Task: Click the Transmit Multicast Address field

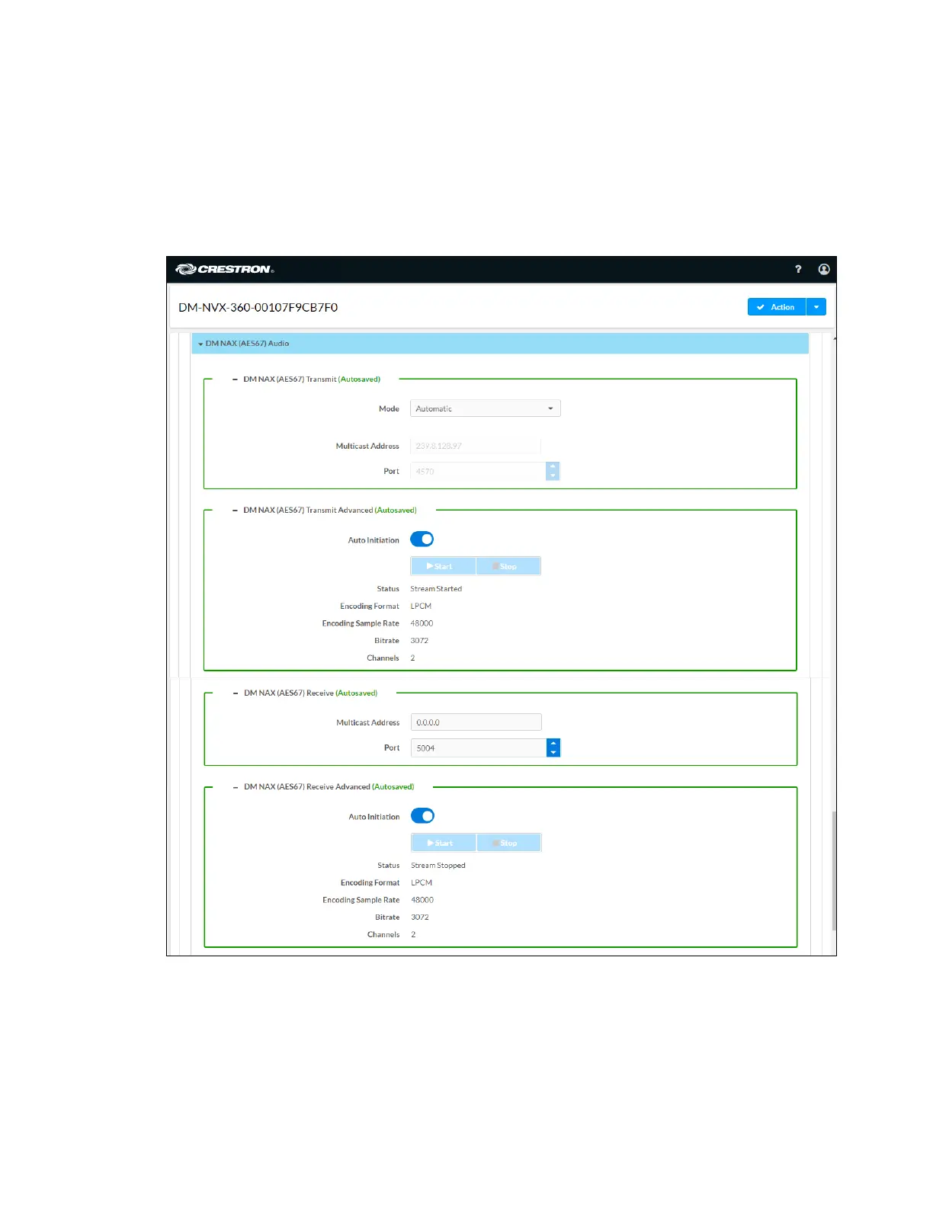Action: (476, 446)
